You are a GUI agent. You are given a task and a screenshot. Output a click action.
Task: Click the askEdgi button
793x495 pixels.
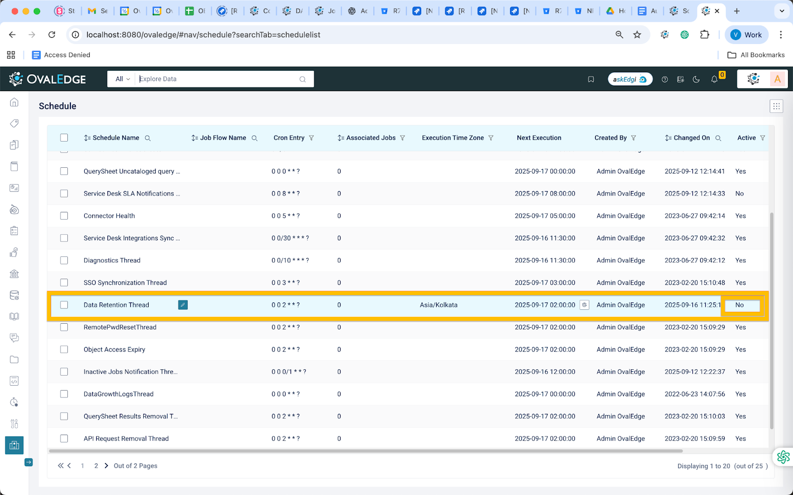point(629,79)
